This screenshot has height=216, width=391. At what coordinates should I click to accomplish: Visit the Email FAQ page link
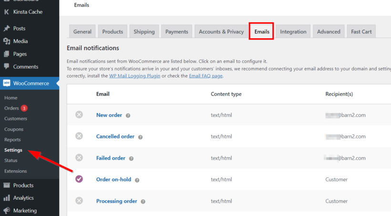206,76
